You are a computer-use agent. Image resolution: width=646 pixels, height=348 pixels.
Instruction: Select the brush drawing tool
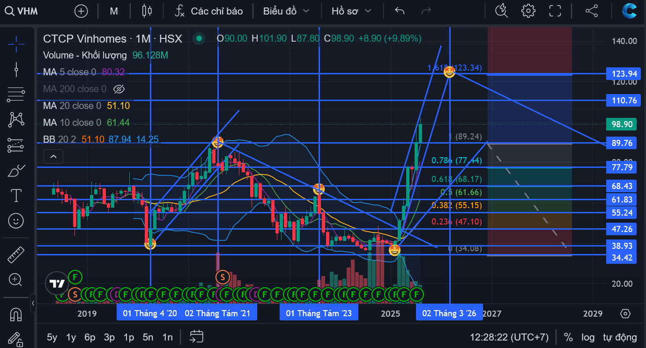tap(16, 171)
